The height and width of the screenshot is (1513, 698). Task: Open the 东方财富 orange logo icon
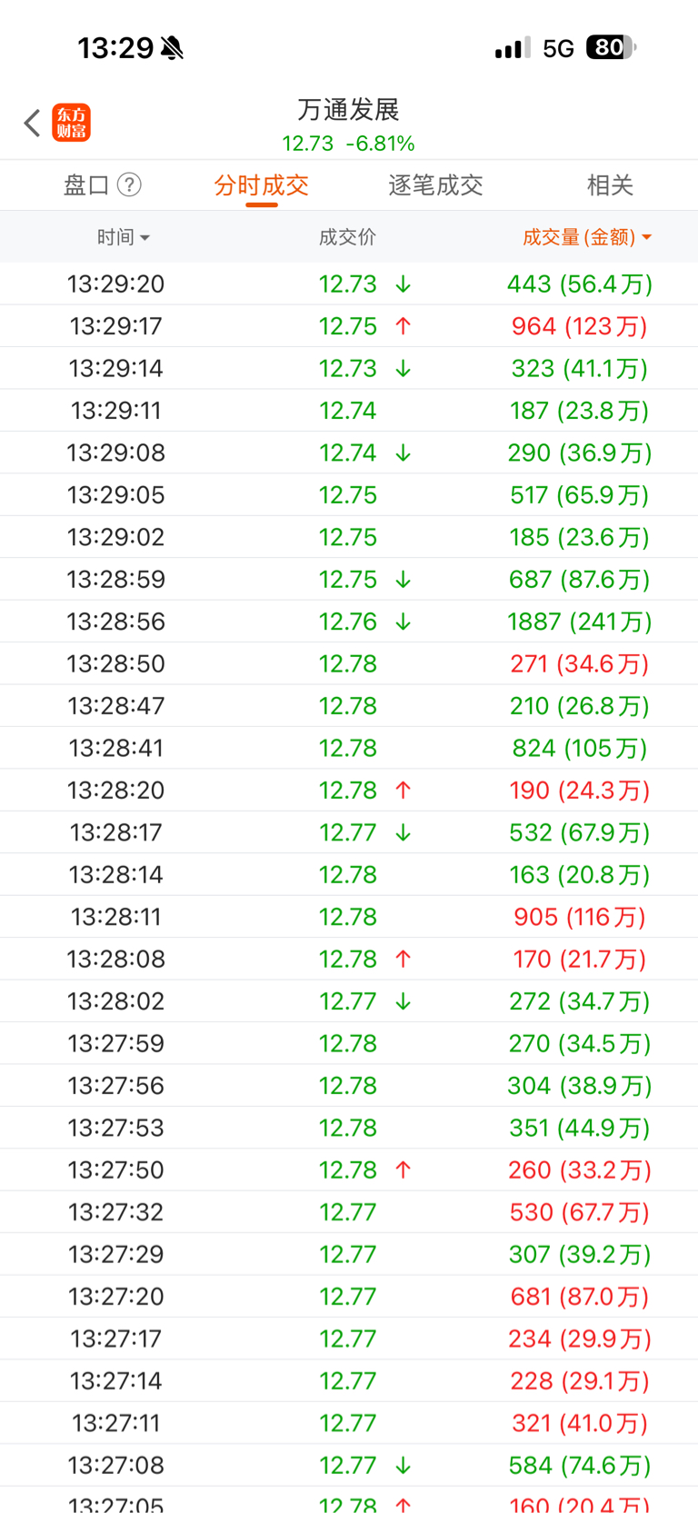tap(72, 123)
